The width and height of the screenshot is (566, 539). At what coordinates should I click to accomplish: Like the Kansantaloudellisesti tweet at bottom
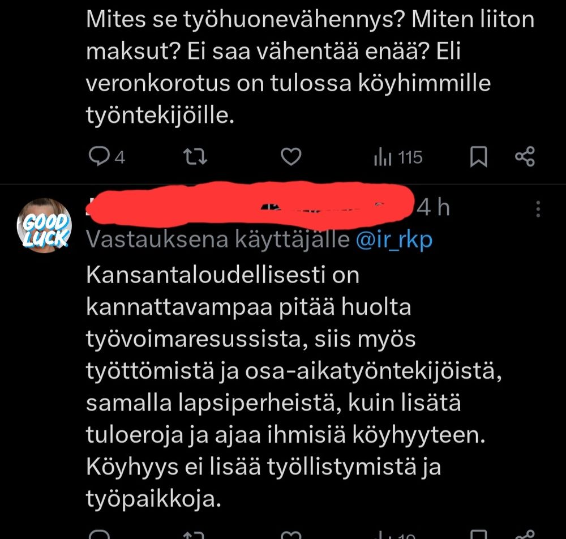(x=291, y=534)
